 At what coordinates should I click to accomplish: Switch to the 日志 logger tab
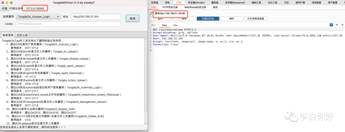pos(287,3)
